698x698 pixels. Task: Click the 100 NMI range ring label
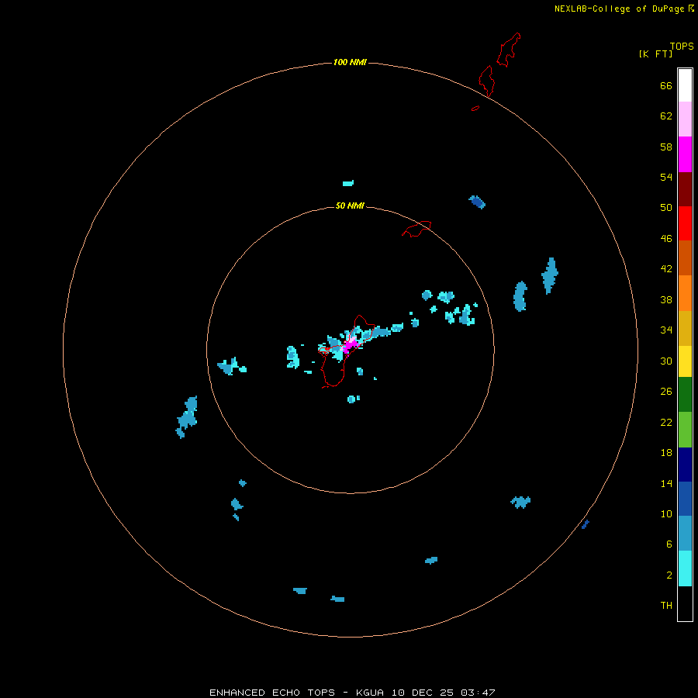(350, 62)
